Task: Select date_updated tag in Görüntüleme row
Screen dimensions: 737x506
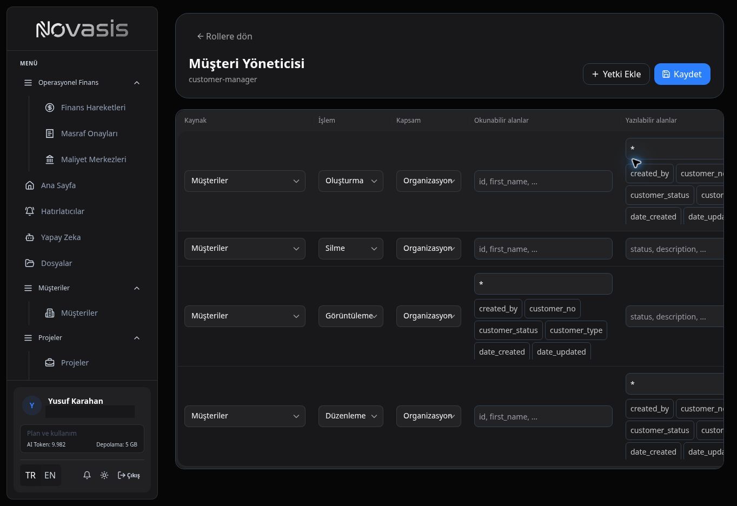Action: tap(561, 352)
